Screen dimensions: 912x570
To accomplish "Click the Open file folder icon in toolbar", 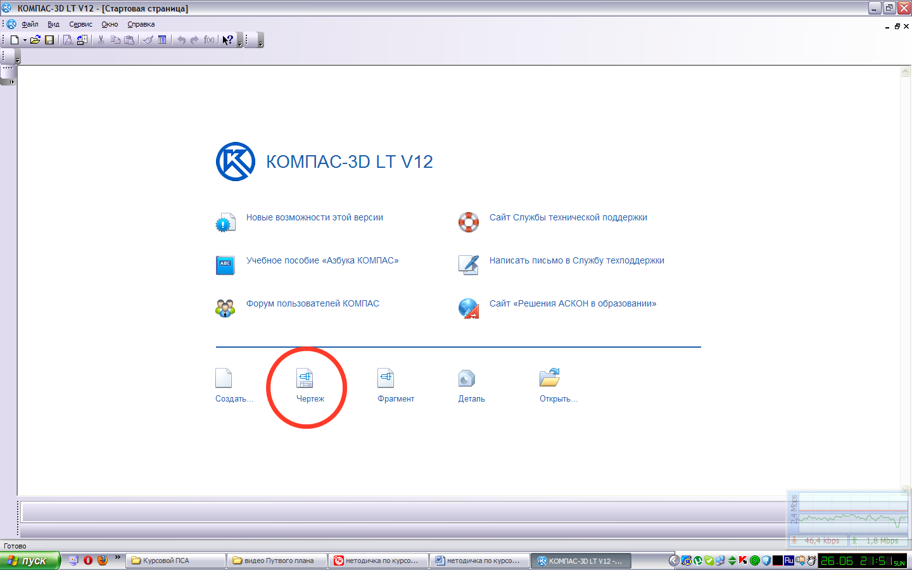I will pos(35,40).
